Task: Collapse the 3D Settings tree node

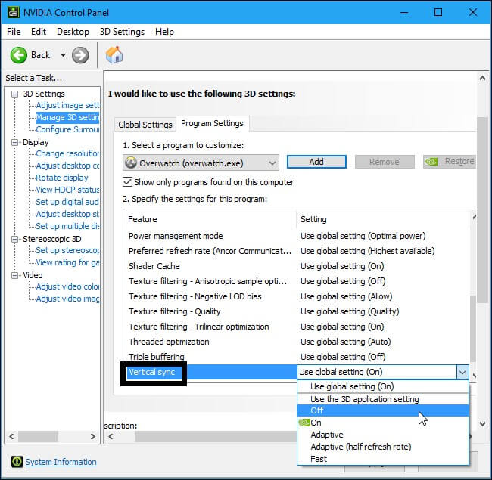Action: pos(14,94)
